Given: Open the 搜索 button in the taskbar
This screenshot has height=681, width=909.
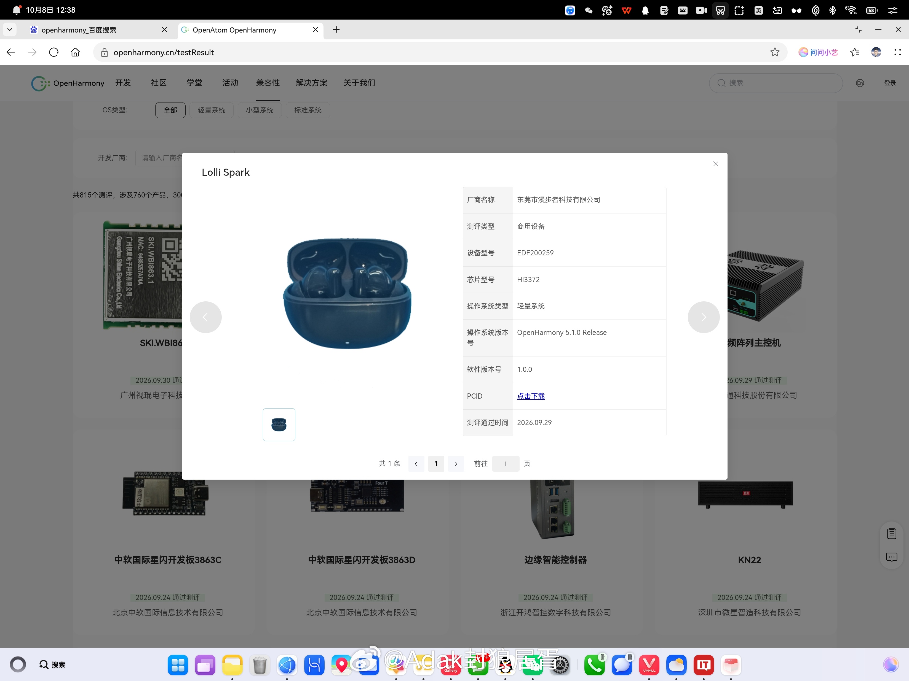Looking at the screenshot, I should [52, 664].
